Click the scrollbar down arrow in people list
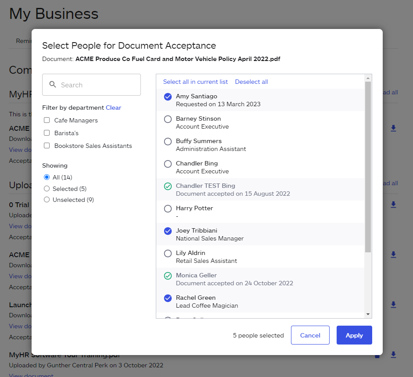Viewport: 413px width, 377px height. point(367,314)
